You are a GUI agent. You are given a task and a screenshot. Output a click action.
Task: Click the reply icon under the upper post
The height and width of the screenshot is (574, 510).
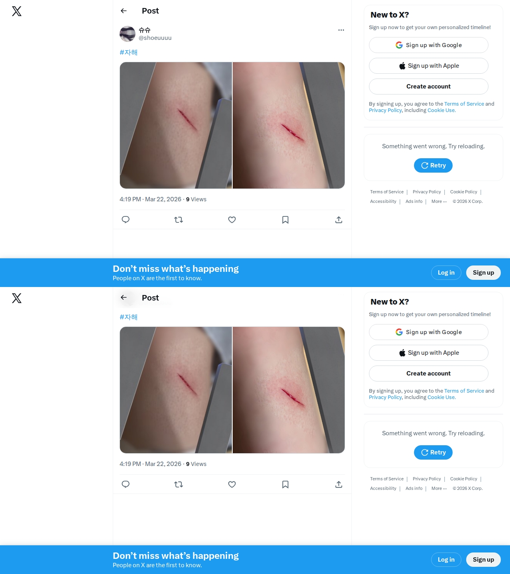[126, 220]
